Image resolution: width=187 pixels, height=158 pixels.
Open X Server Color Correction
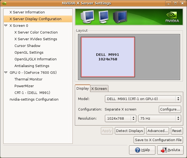(x=38, y=32)
